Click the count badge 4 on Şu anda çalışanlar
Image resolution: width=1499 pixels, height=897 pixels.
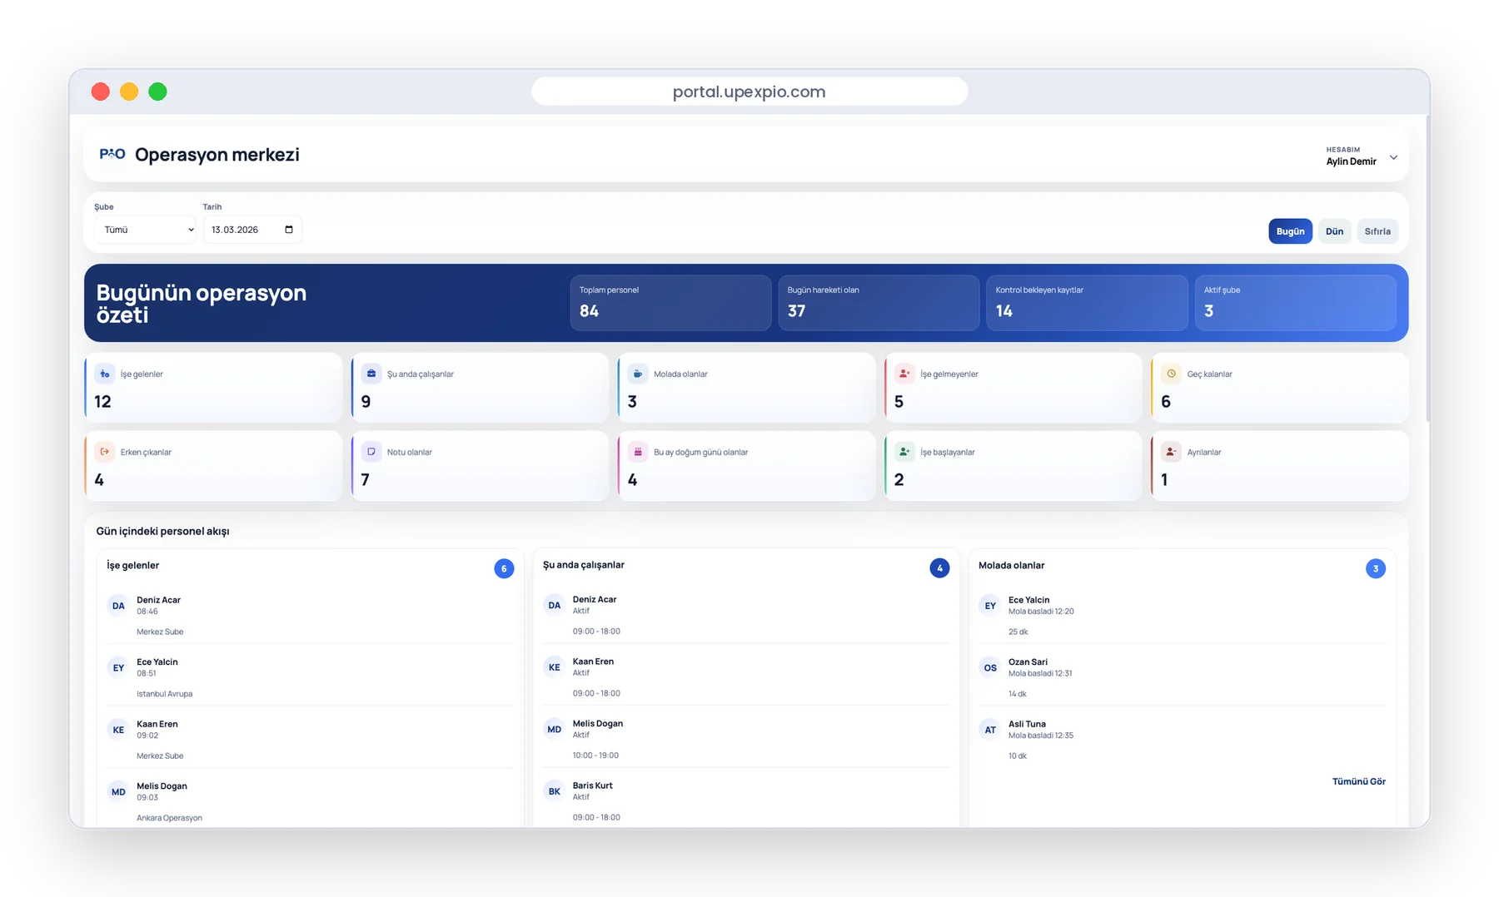[939, 568]
